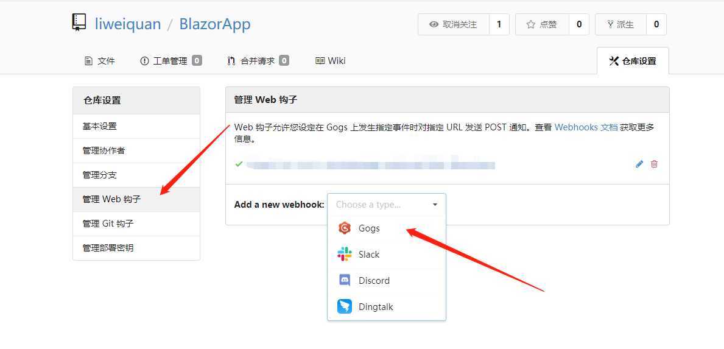
Task: Click the watchers count 1
Action: point(499,24)
